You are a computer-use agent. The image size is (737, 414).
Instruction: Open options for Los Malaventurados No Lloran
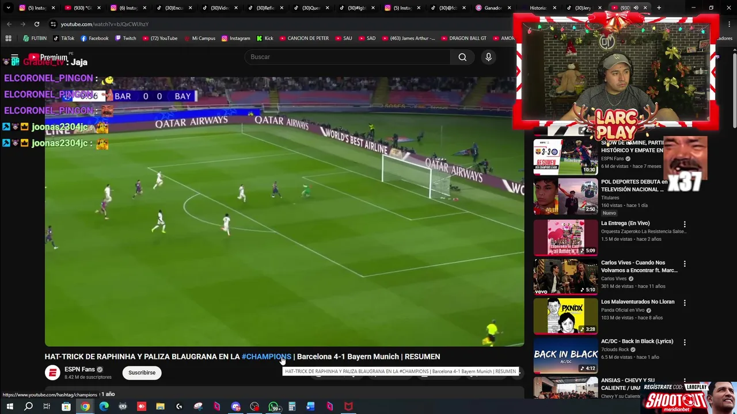point(685,302)
